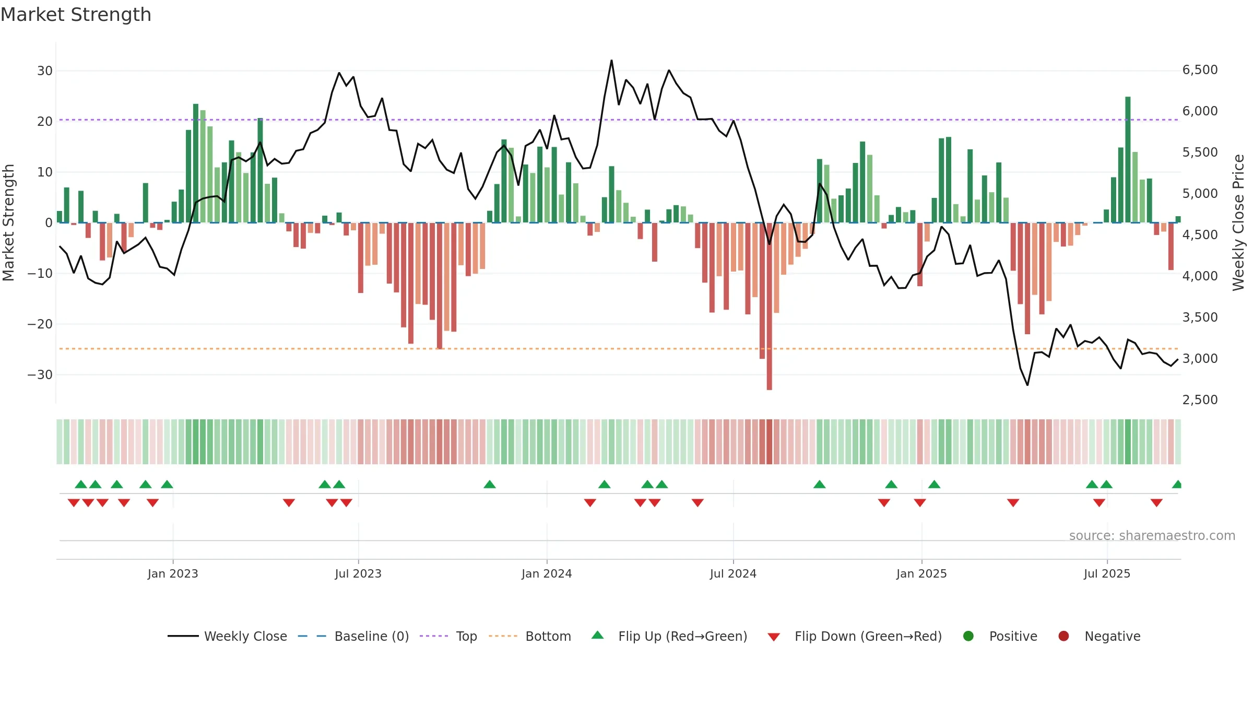Click the tallest green bar in July 2025
The width and height of the screenshot is (1253, 705).
(1128, 160)
